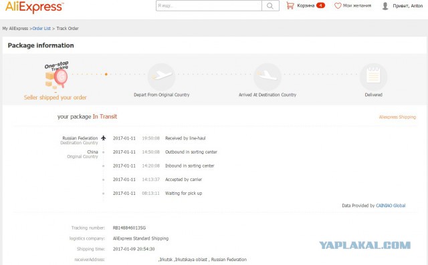This screenshot has height=265, width=428.
Task: Click the Accepted by carrier entry
Action: tap(183, 180)
